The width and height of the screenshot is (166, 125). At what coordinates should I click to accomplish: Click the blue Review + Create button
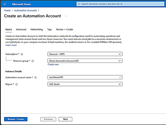click(x=16, y=119)
